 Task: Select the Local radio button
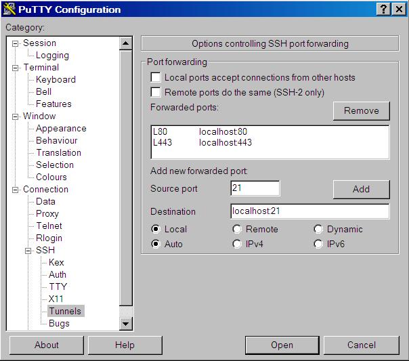click(x=156, y=229)
